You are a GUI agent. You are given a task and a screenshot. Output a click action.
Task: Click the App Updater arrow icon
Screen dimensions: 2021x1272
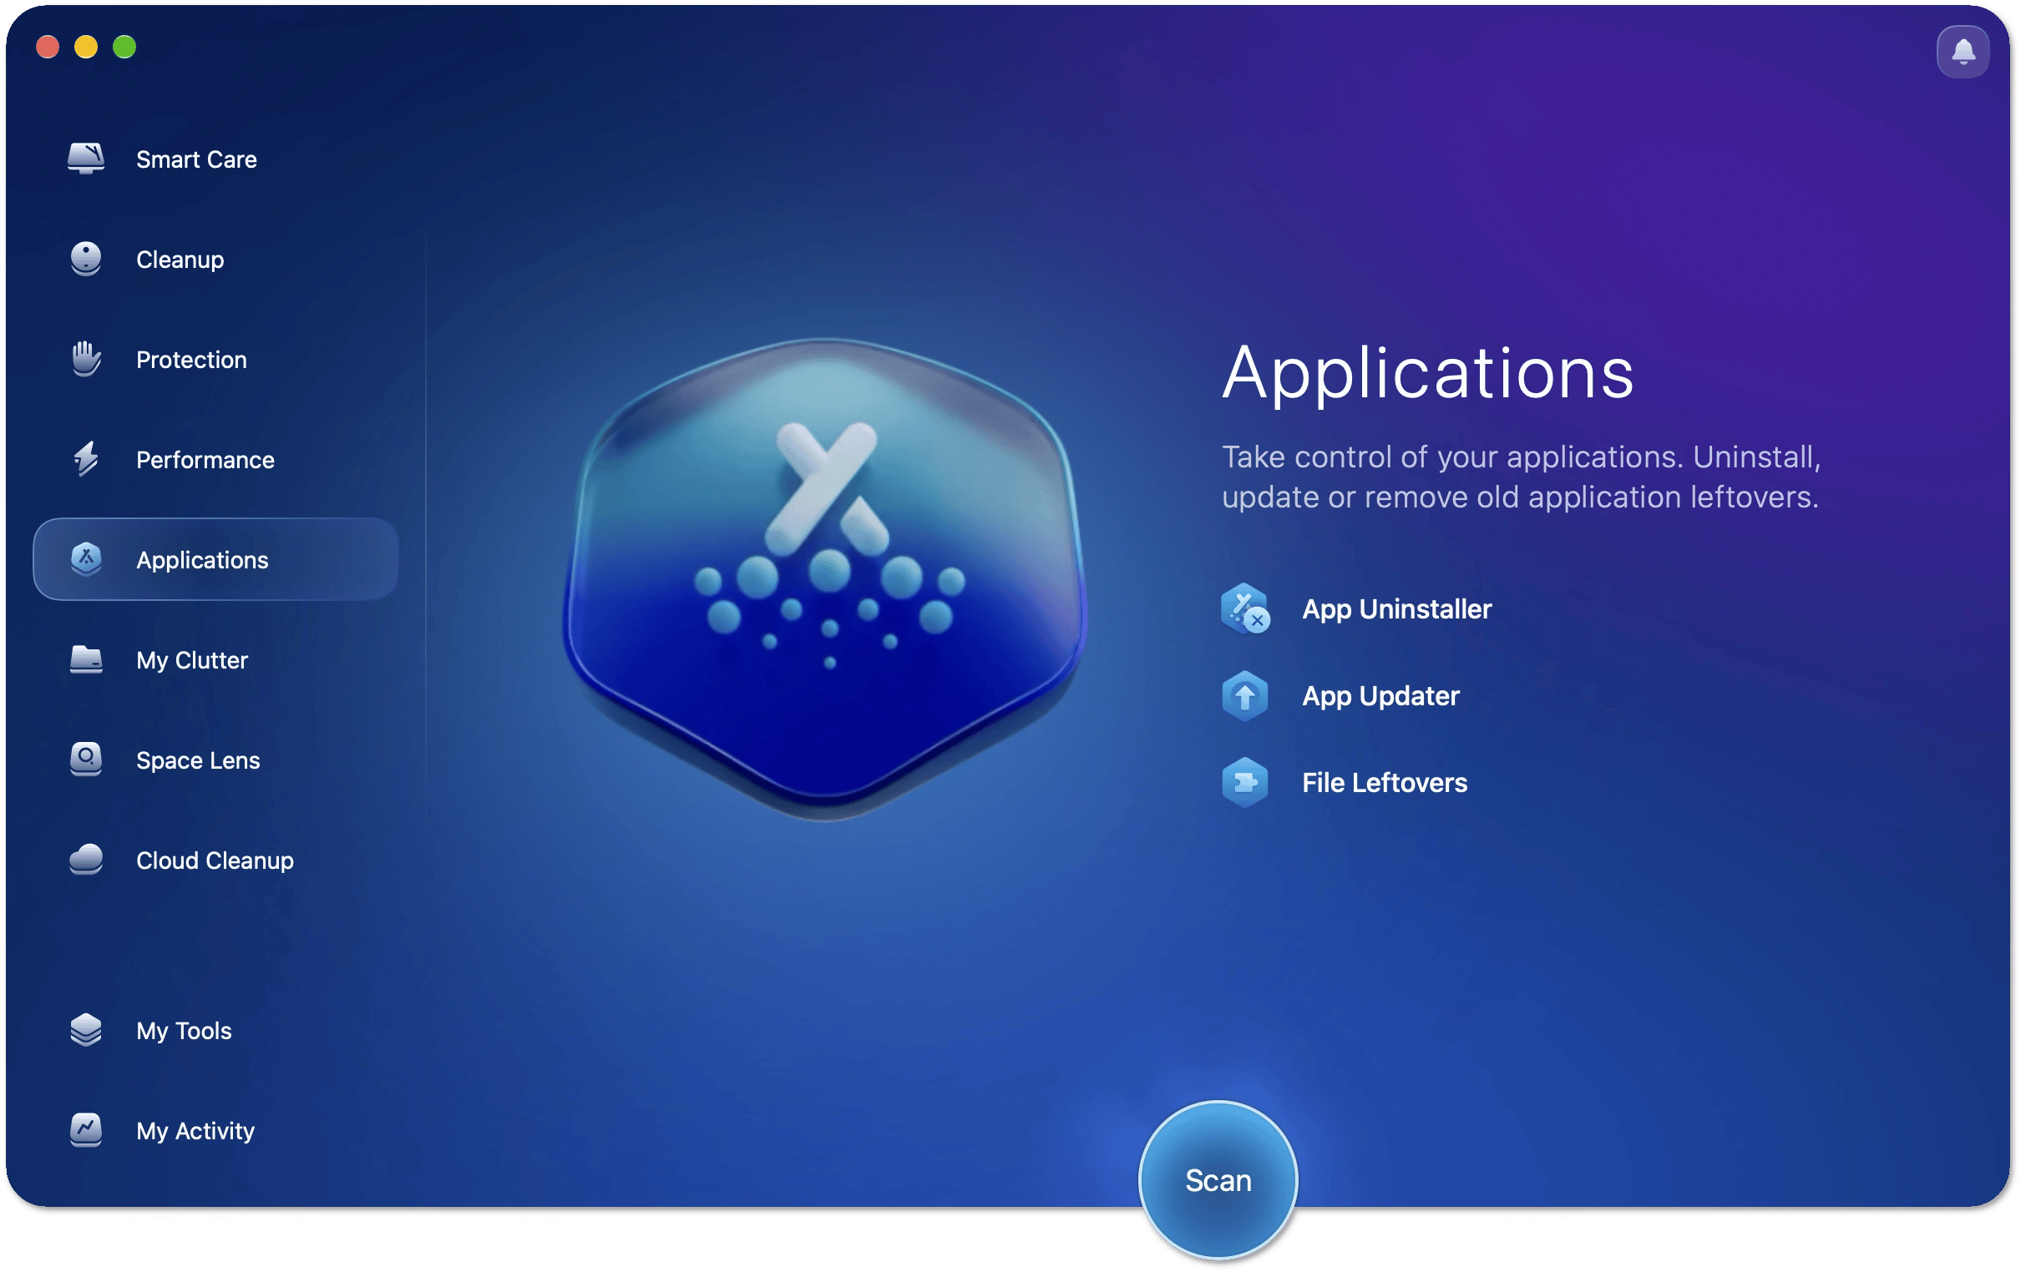click(x=1244, y=696)
